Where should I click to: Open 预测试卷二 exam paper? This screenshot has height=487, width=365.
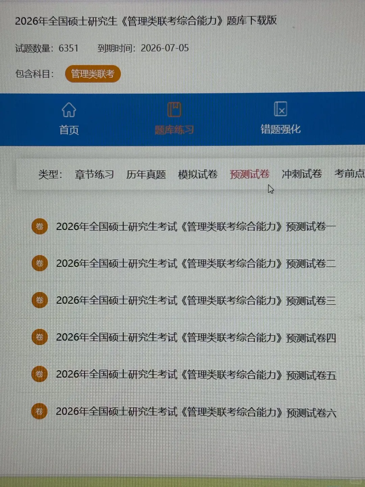(196, 263)
